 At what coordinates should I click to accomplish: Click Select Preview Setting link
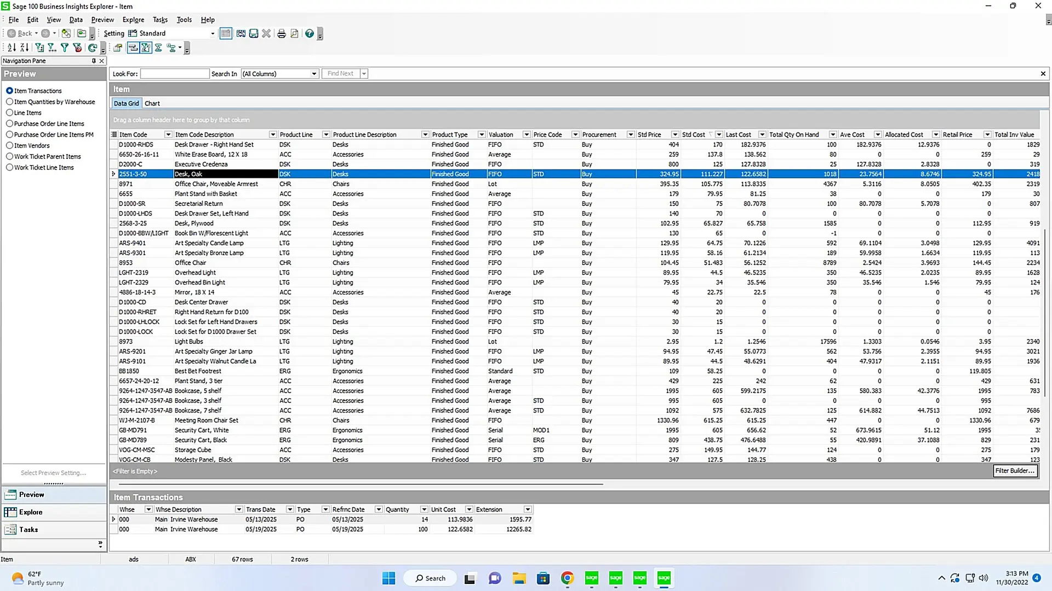tap(54, 473)
